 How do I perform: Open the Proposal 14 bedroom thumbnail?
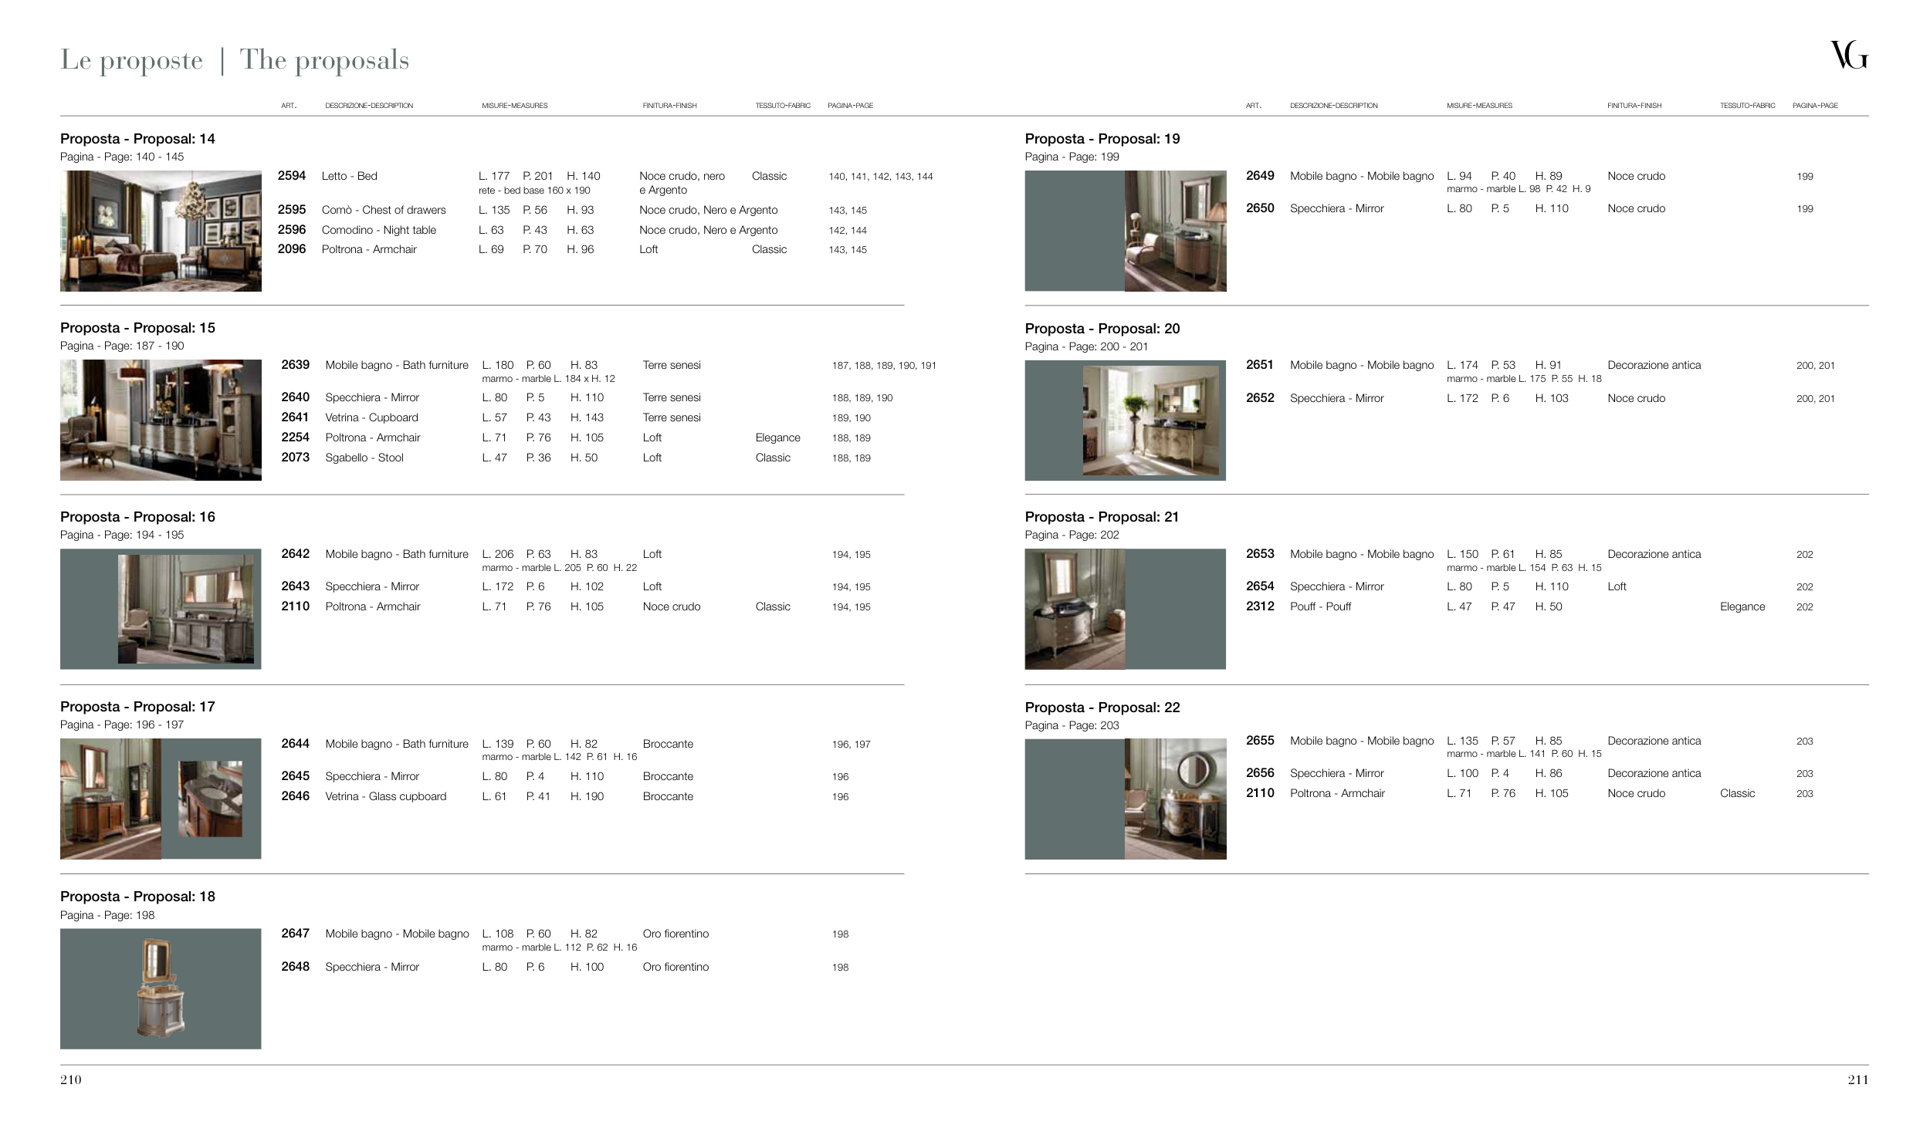[161, 231]
